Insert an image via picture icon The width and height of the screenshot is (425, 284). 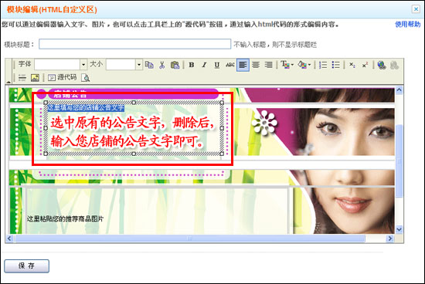[35, 78]
